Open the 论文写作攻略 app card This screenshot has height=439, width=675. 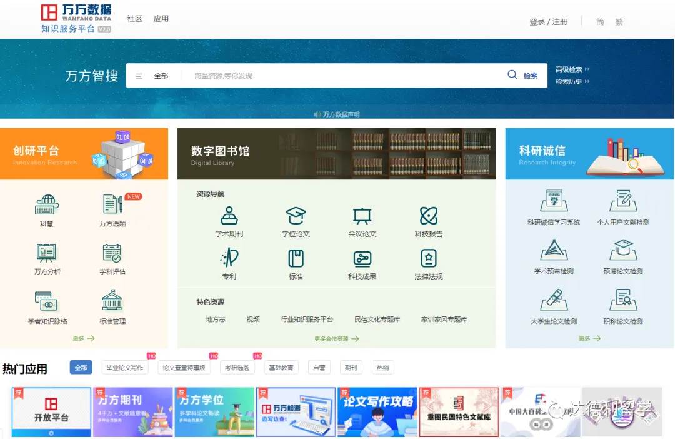point(377,412)
